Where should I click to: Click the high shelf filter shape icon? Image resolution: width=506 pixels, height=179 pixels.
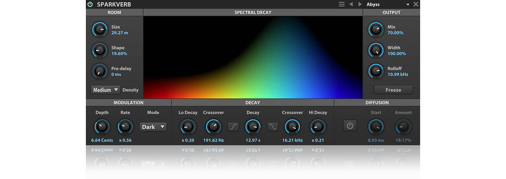(x=272, y=127)
